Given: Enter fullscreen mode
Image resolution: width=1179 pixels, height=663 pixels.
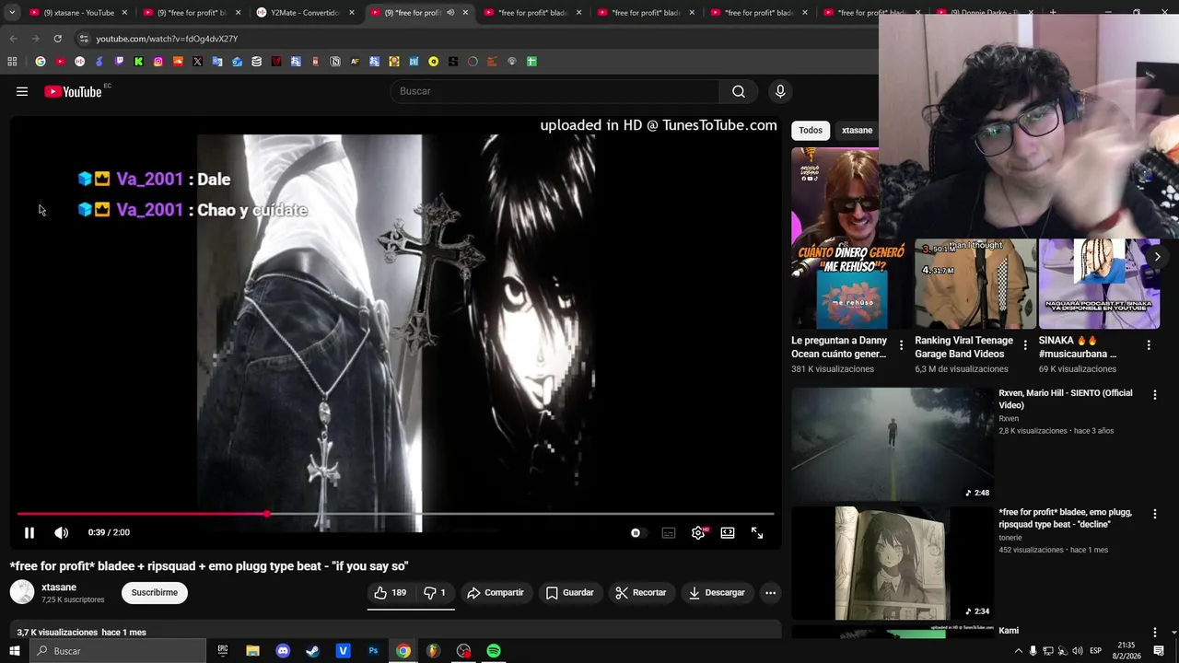Looking at the screenshot, I should coord(757,532).
